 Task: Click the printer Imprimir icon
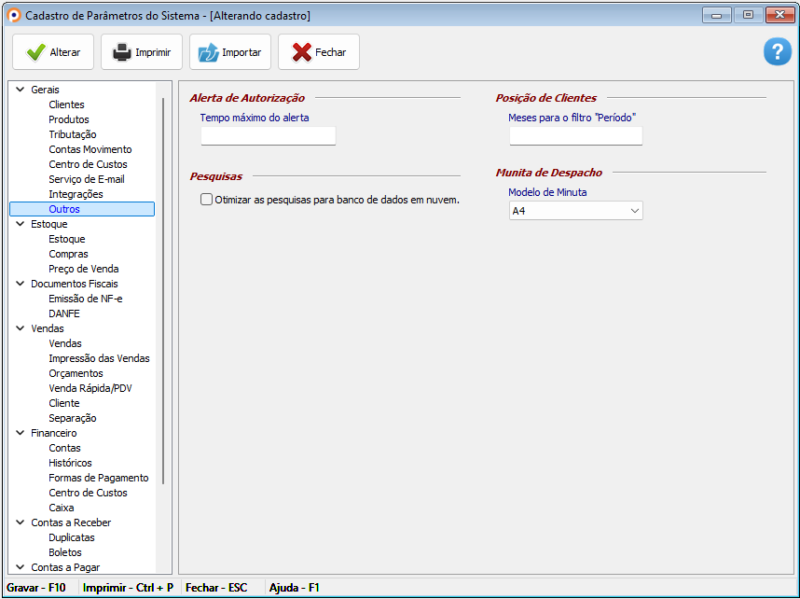pos(122,52)
